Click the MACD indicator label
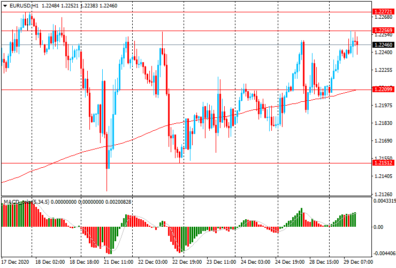The image size is (396, 268). pyautogui.click(x=12, y=202)
